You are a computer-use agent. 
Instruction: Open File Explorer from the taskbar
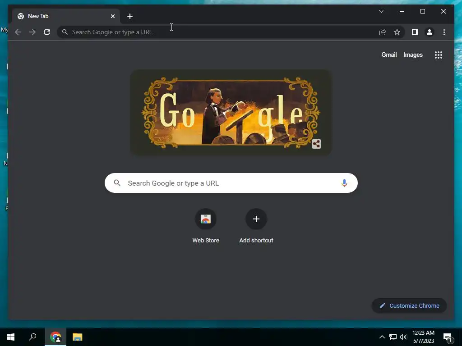click(78, 337)
